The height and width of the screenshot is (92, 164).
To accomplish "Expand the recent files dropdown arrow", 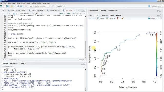I will pyautogui.click(x=14, y=6).
